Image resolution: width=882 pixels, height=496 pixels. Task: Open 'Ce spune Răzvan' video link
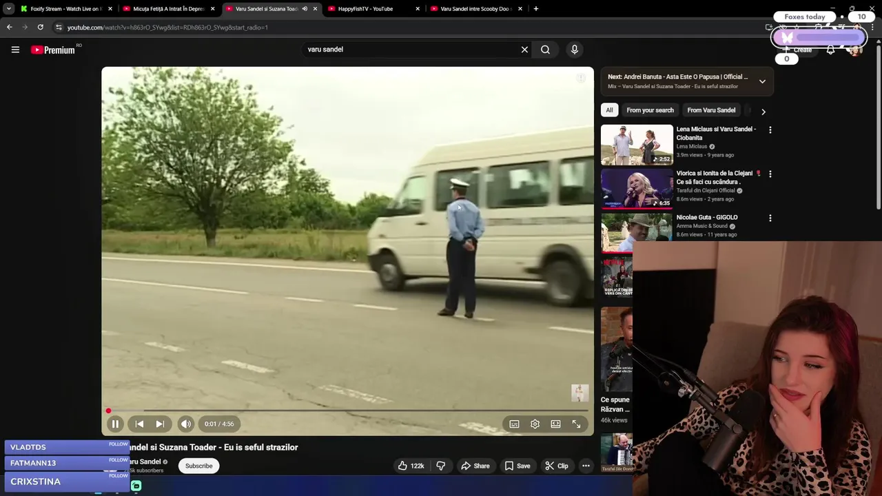coord(615,404)
